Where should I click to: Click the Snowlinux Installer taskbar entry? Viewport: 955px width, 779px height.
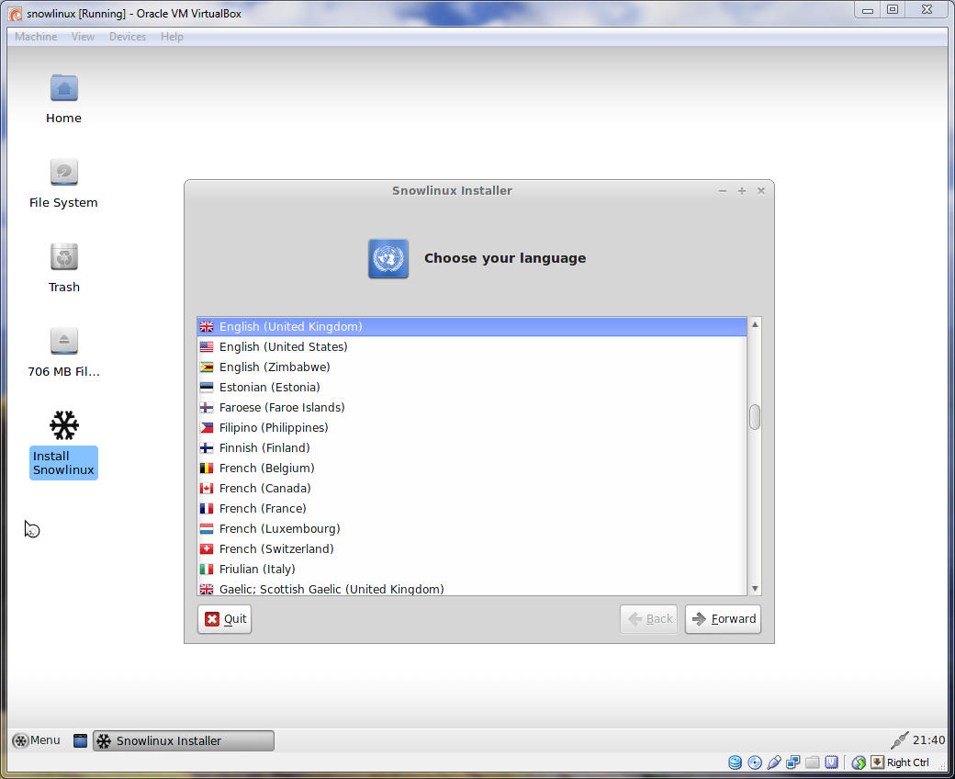coord(184,740)
